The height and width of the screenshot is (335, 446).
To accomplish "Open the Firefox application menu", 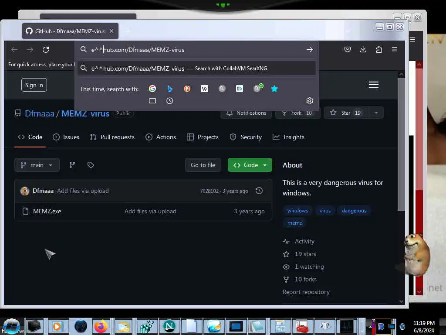I will pyautogui.click(x=394, y=49).
